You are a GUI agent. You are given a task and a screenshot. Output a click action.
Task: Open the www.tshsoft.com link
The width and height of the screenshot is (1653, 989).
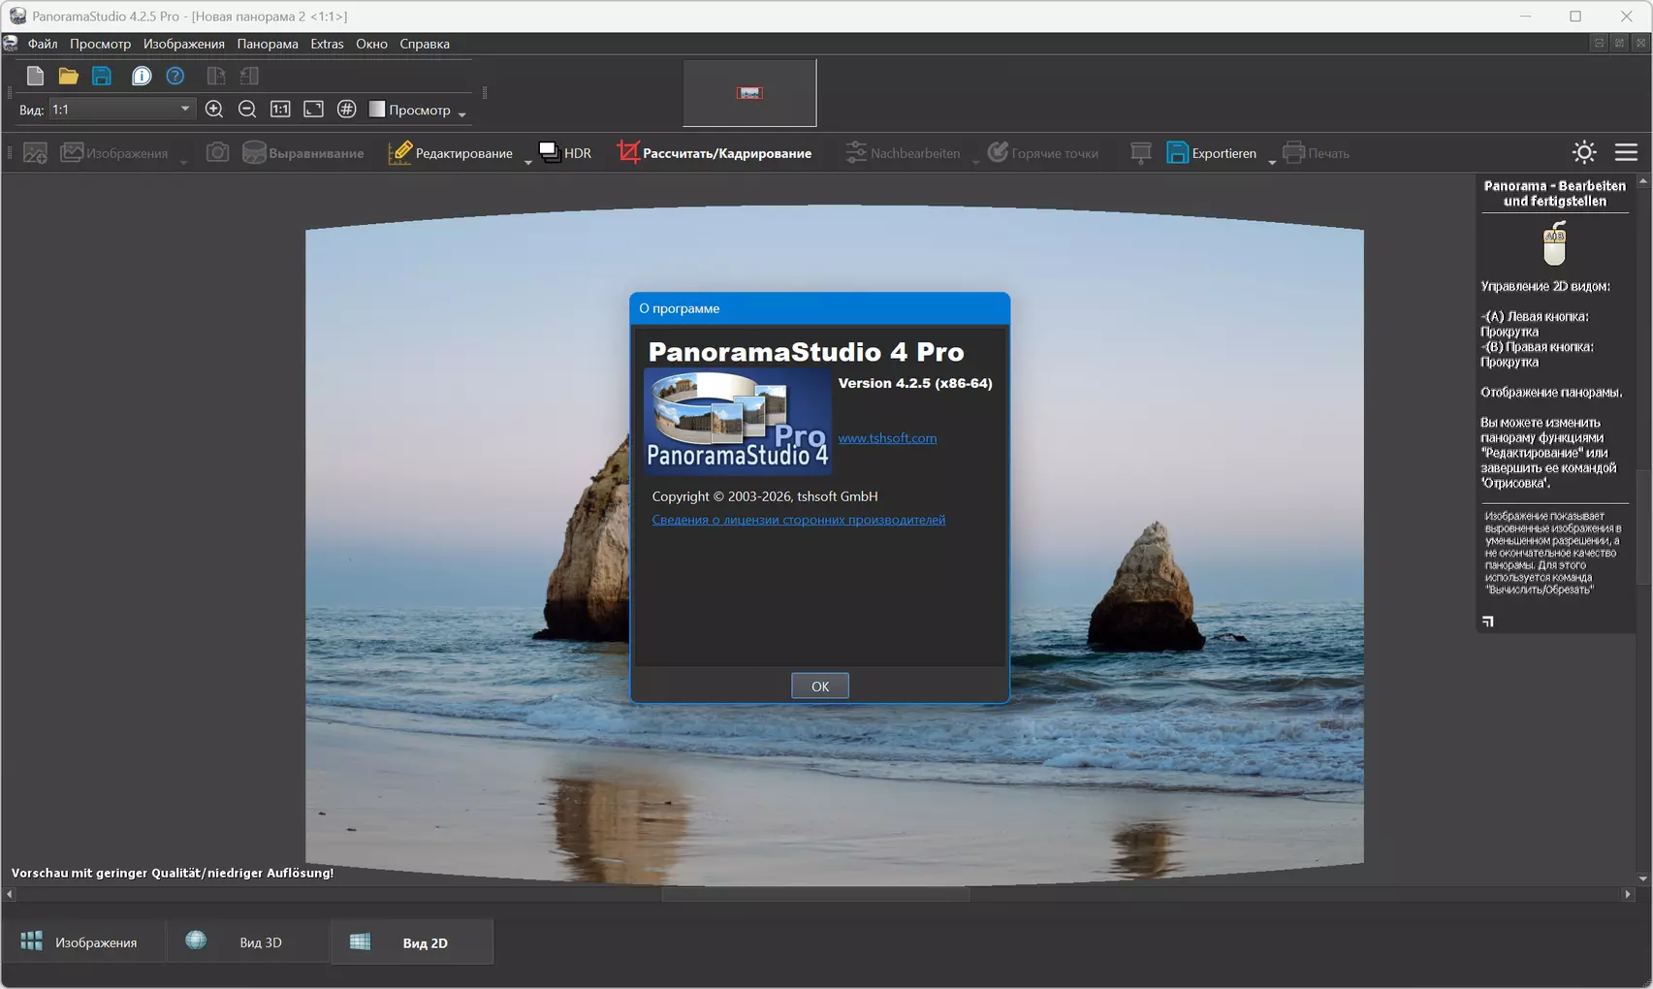pyautogui.click(x=887, y=438)
